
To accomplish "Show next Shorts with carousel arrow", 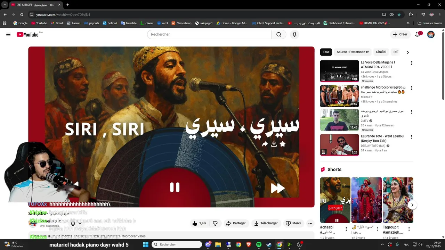I will pos(412,205).
